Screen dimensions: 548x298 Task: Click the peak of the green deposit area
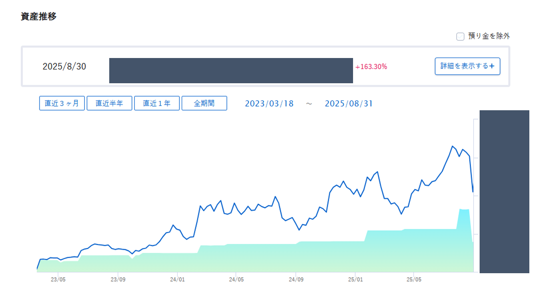pyautogui.click(x=460, y=209)
